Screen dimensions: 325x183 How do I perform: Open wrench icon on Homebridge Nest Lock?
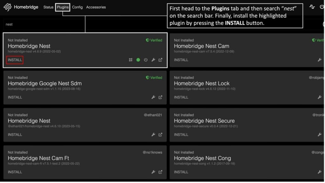(x=320, y=97)
